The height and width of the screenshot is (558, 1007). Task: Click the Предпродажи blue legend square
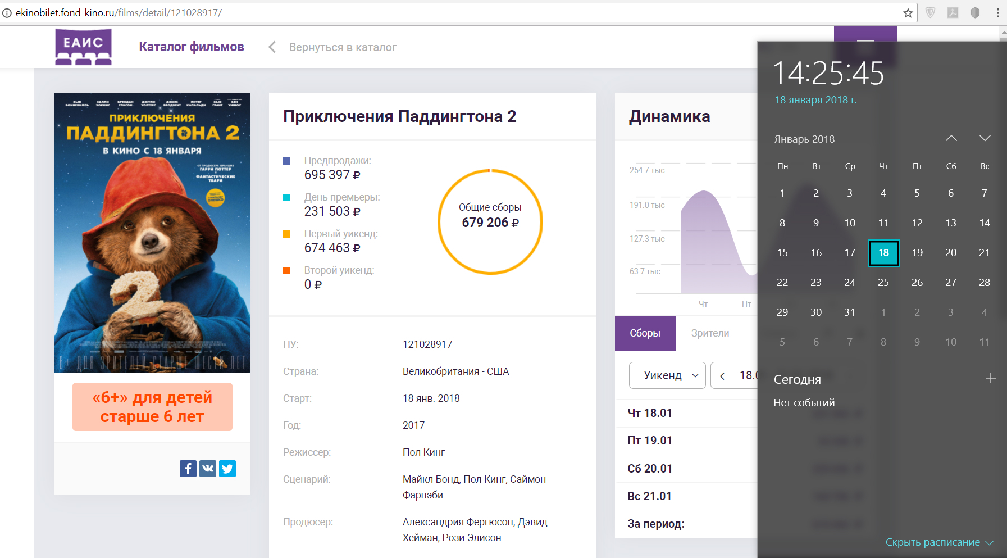click(286, 161)
